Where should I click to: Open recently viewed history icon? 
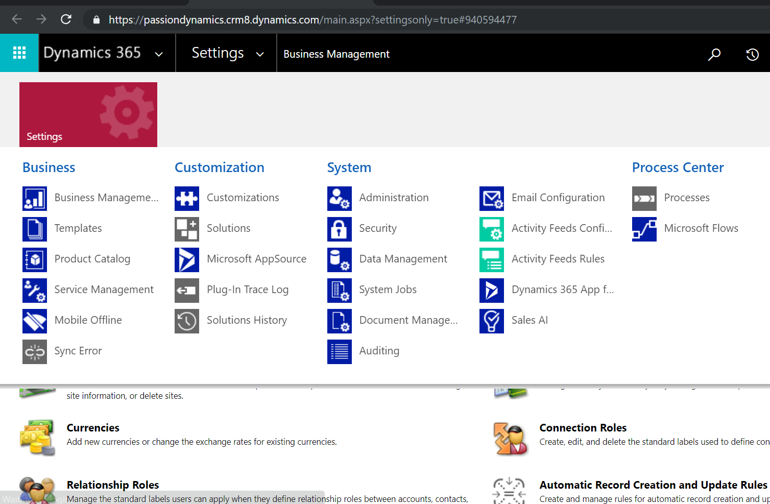tap(752, 54)
